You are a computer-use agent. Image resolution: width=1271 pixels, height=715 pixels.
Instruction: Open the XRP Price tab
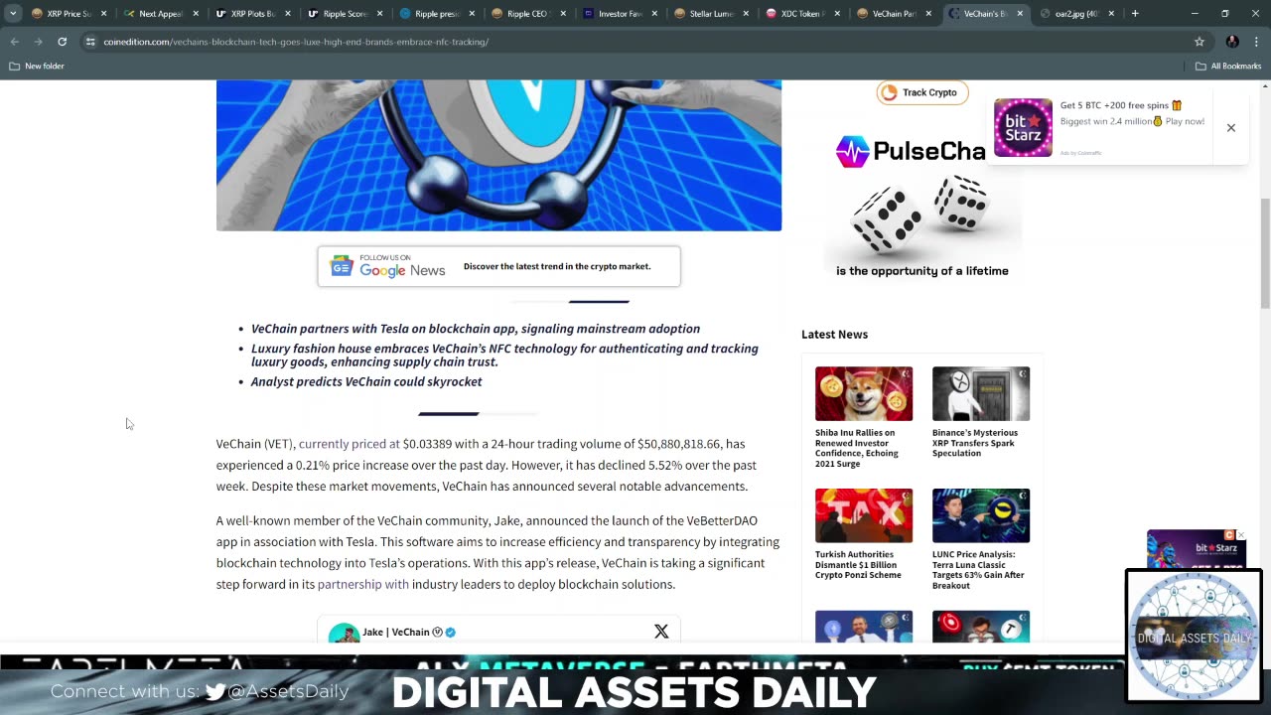click(62, 14)
